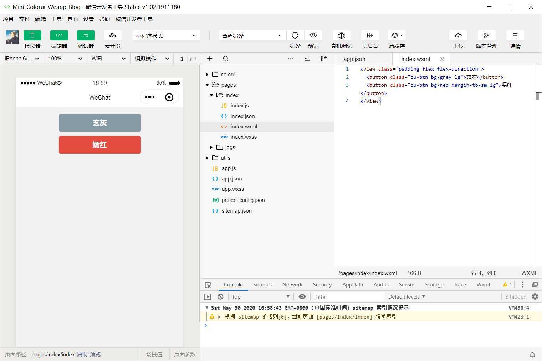This screenshot has width=542, height=361.
Task: Switch to the Wxml devtools tab
Action: (x=483, y=285)
